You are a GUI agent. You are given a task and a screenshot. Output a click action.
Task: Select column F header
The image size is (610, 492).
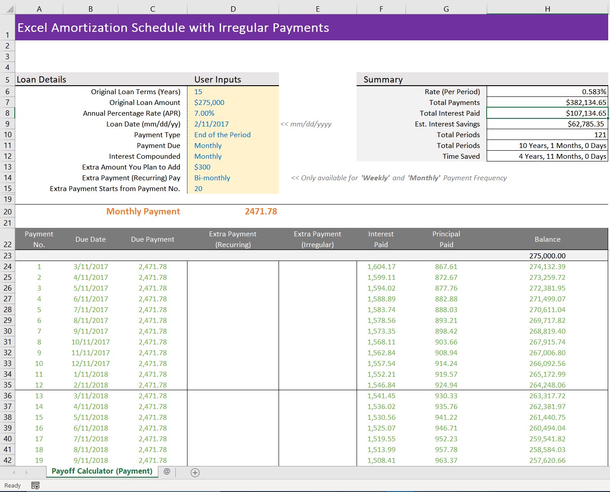point(381,9)
